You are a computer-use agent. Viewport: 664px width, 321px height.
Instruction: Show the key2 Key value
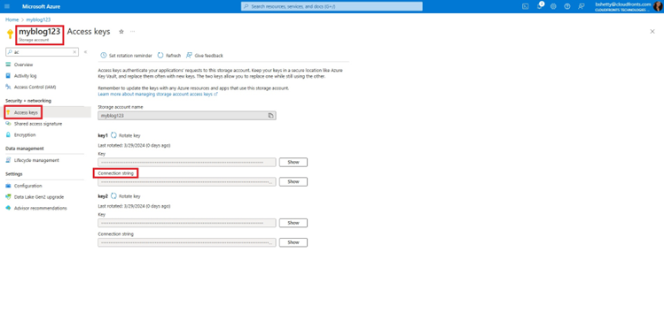tap(293, 223)
